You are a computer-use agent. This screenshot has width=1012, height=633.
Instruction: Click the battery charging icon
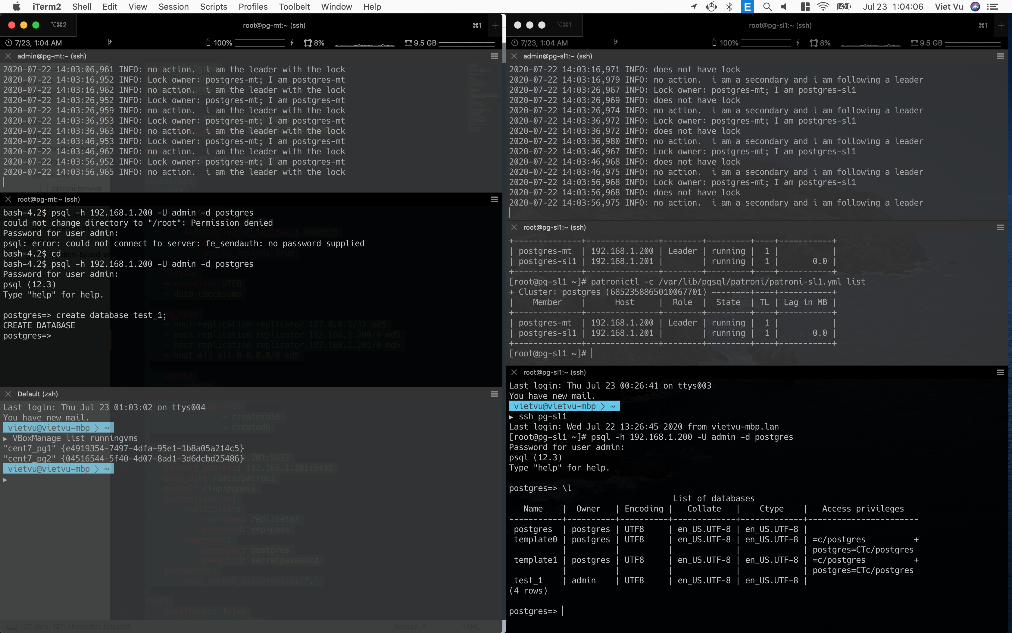point(844,7)
